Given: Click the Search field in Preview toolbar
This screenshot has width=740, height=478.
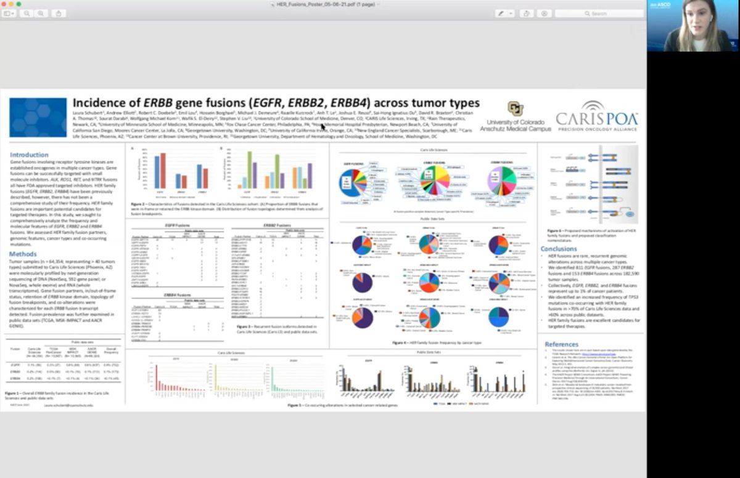Looking at the screenshot, I should 599,13.
